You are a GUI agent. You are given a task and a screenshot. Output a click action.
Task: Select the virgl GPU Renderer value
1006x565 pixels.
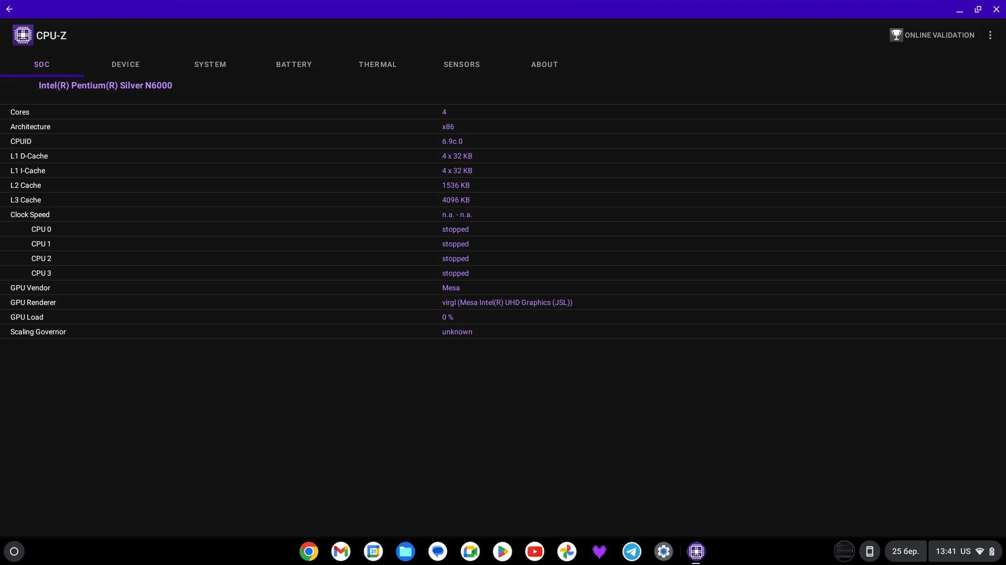(x=507, y=302)
